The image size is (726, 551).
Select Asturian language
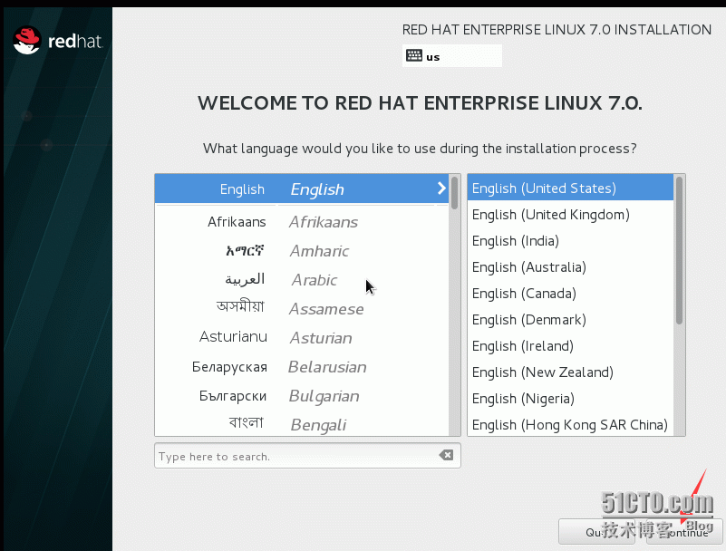click(302, 337)
